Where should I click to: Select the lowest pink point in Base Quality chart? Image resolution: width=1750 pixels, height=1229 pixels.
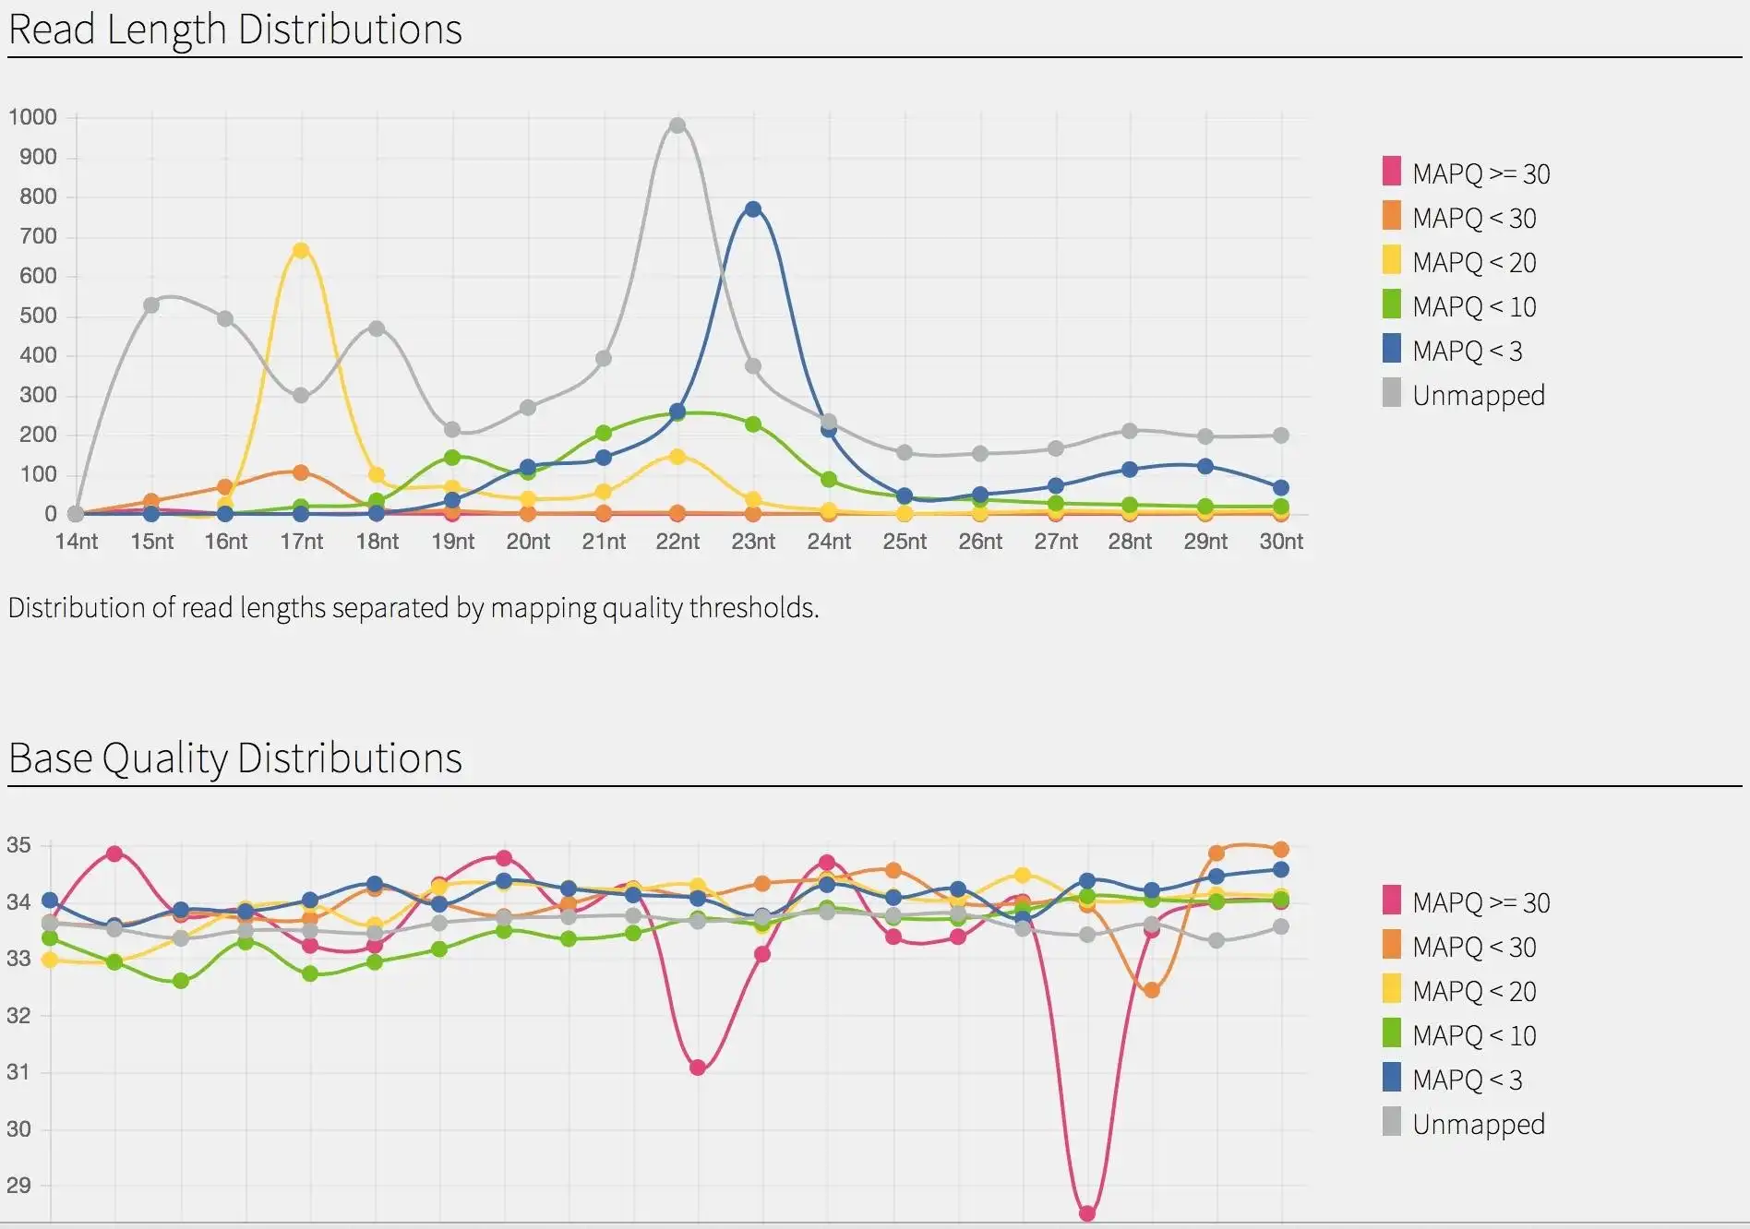point(1087,1213)
